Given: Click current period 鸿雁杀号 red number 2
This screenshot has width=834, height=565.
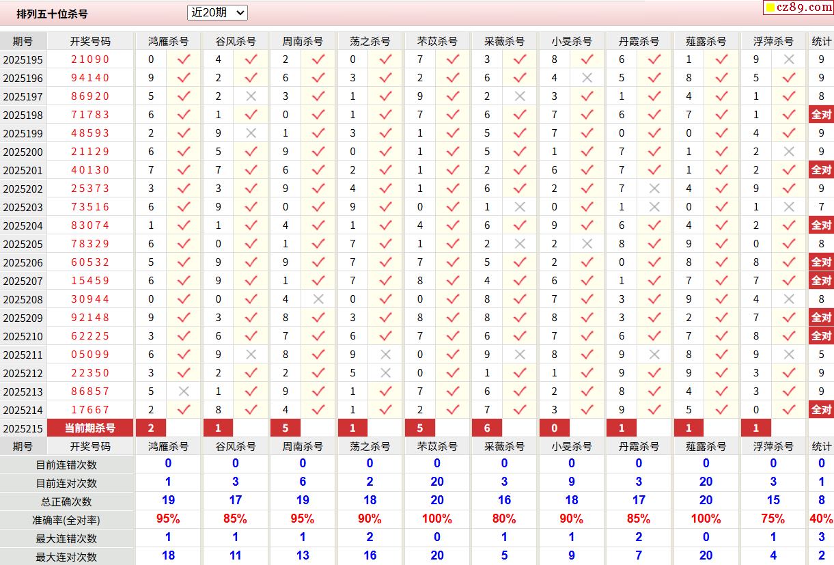Looking at the screenshot, I should tap(151, 428).
